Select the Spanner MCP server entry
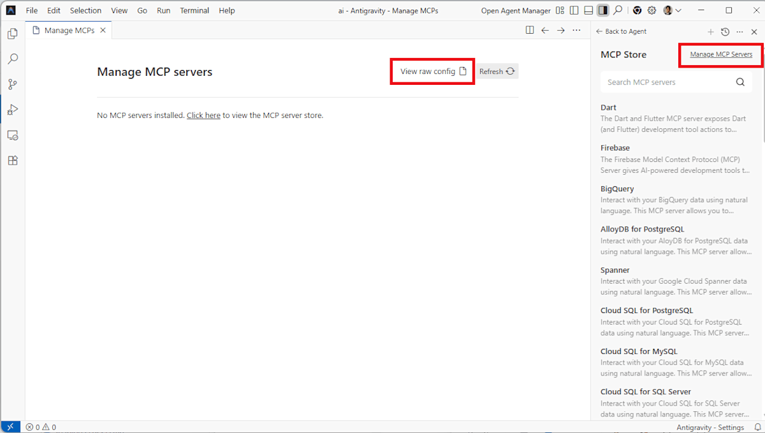 (676, 281)
